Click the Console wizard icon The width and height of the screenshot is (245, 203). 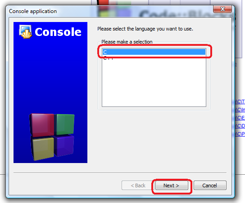[26, 31]
